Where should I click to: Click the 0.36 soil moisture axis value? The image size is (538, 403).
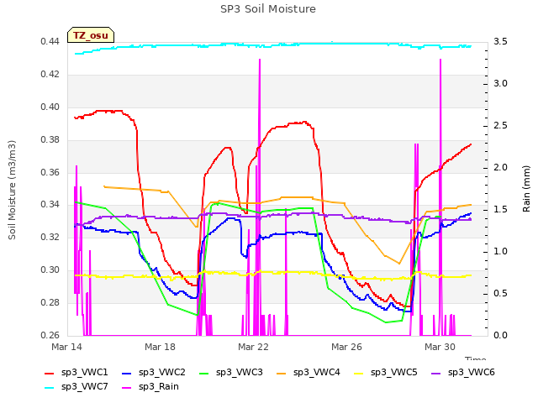click(x=50, y=172)
